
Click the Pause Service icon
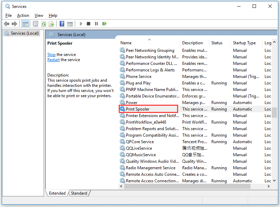tap(96, 24)
